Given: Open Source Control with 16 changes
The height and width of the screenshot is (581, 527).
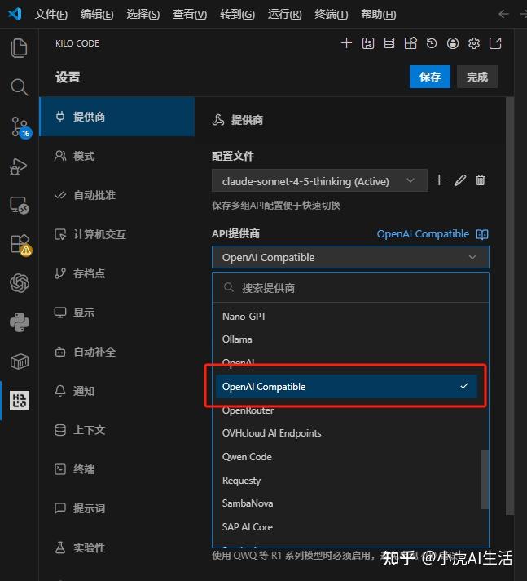Looking at the screenshot, I should tap(20, 127).
